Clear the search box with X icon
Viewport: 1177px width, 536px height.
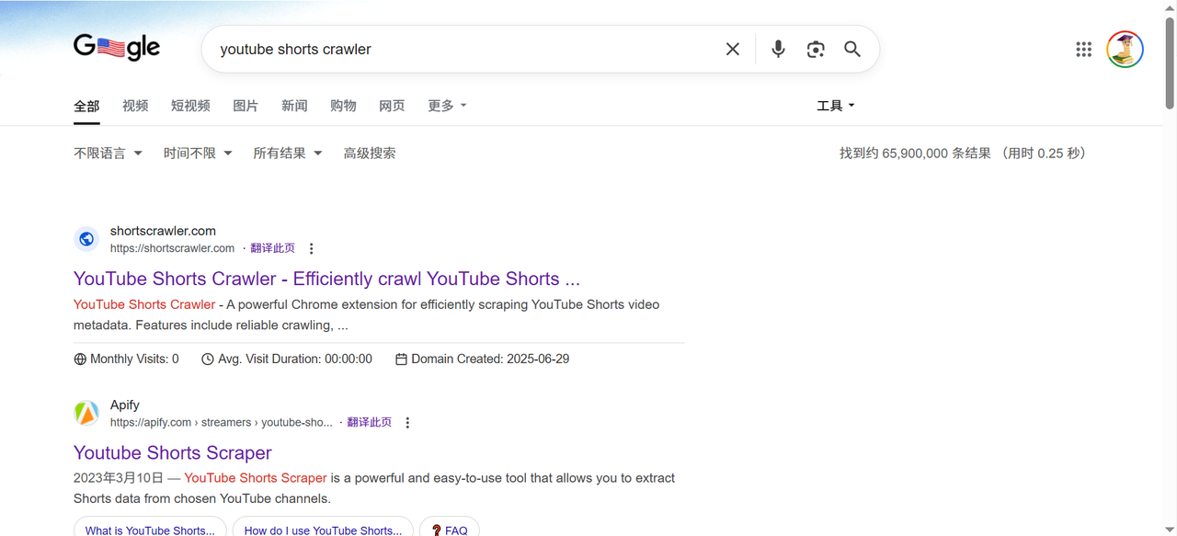(733, 49)
